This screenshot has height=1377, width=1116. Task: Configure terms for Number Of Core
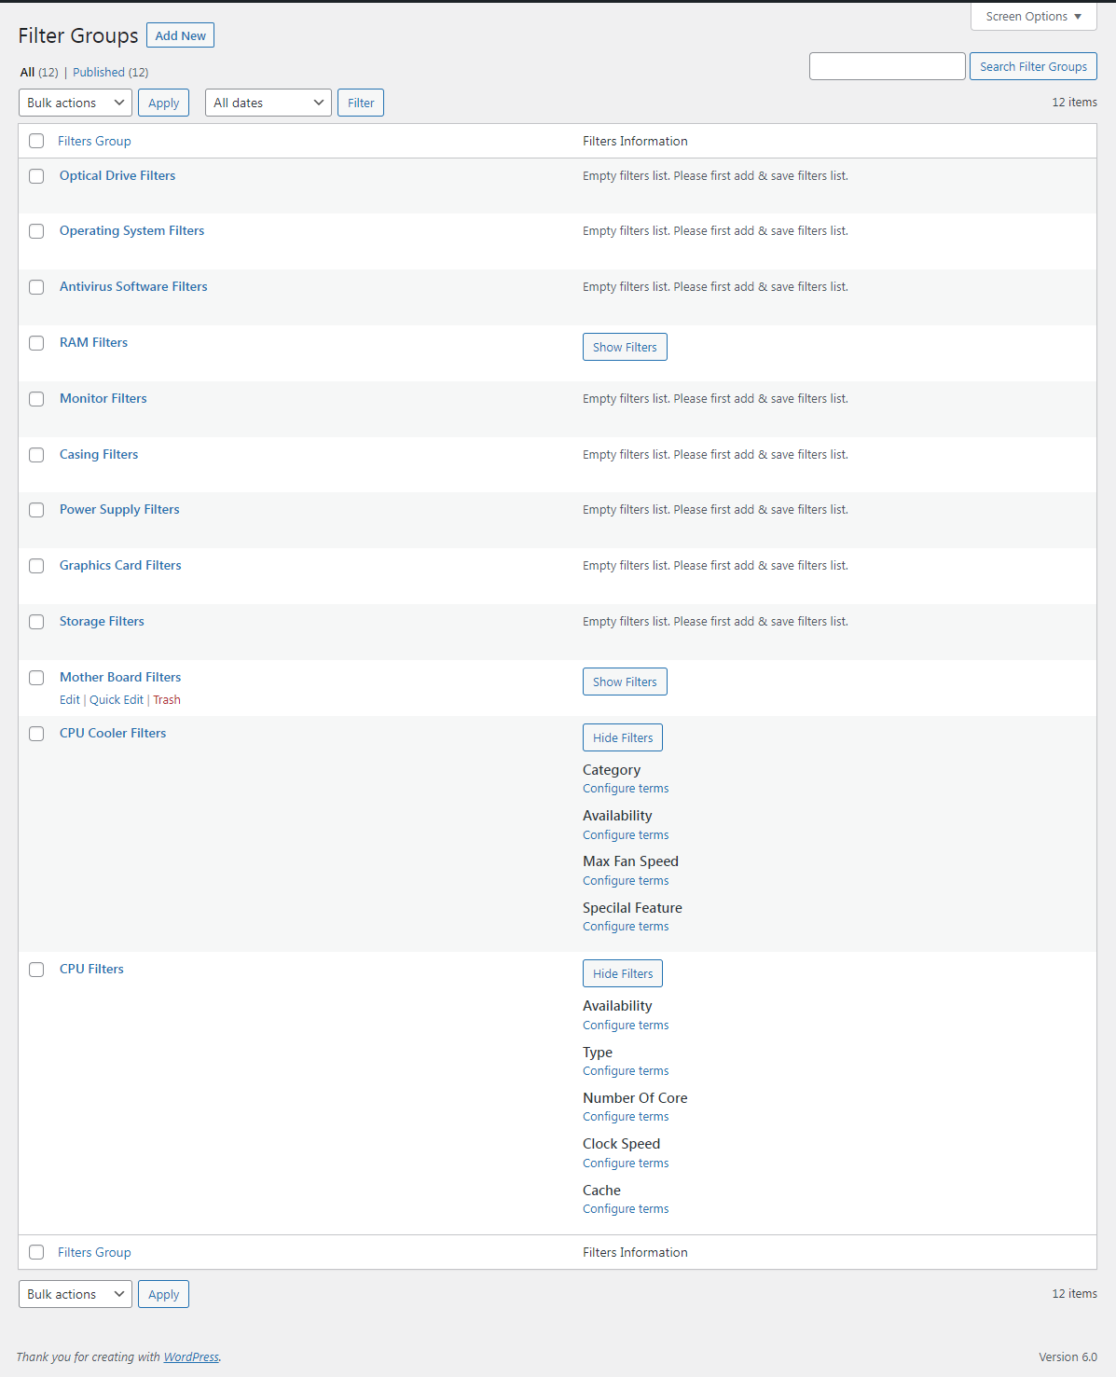pyautogui.click(x=626, y=1116)
